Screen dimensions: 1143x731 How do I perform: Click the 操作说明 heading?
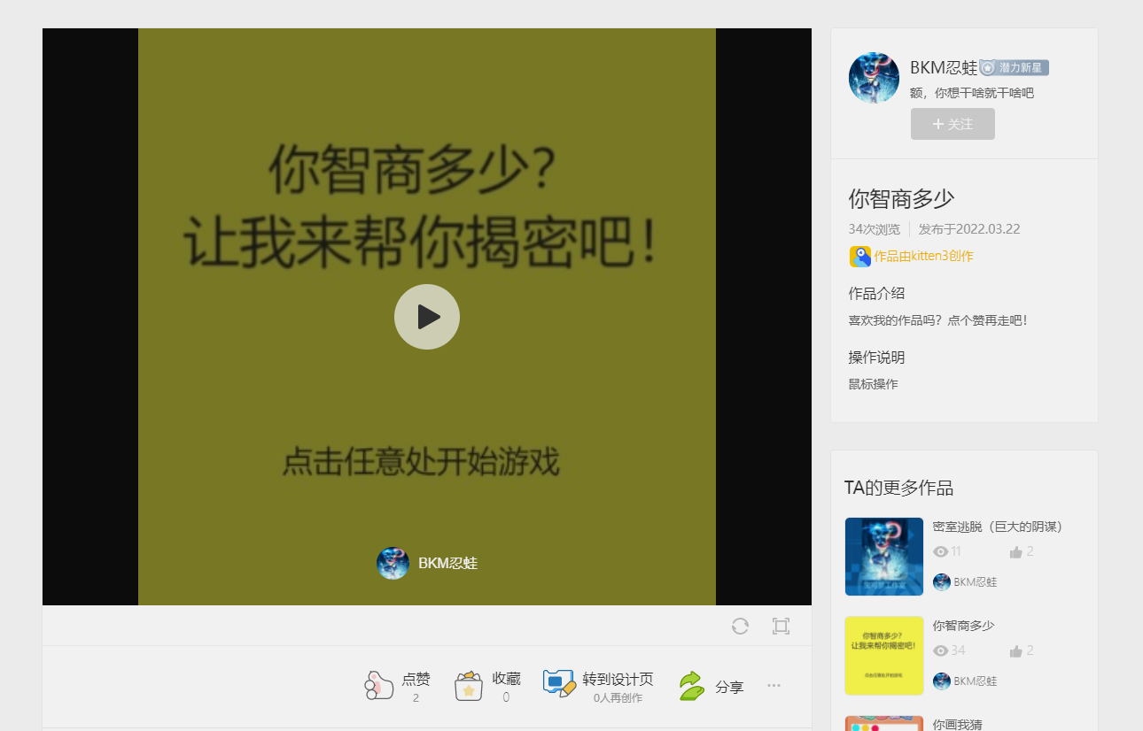[x=877, y=358]
